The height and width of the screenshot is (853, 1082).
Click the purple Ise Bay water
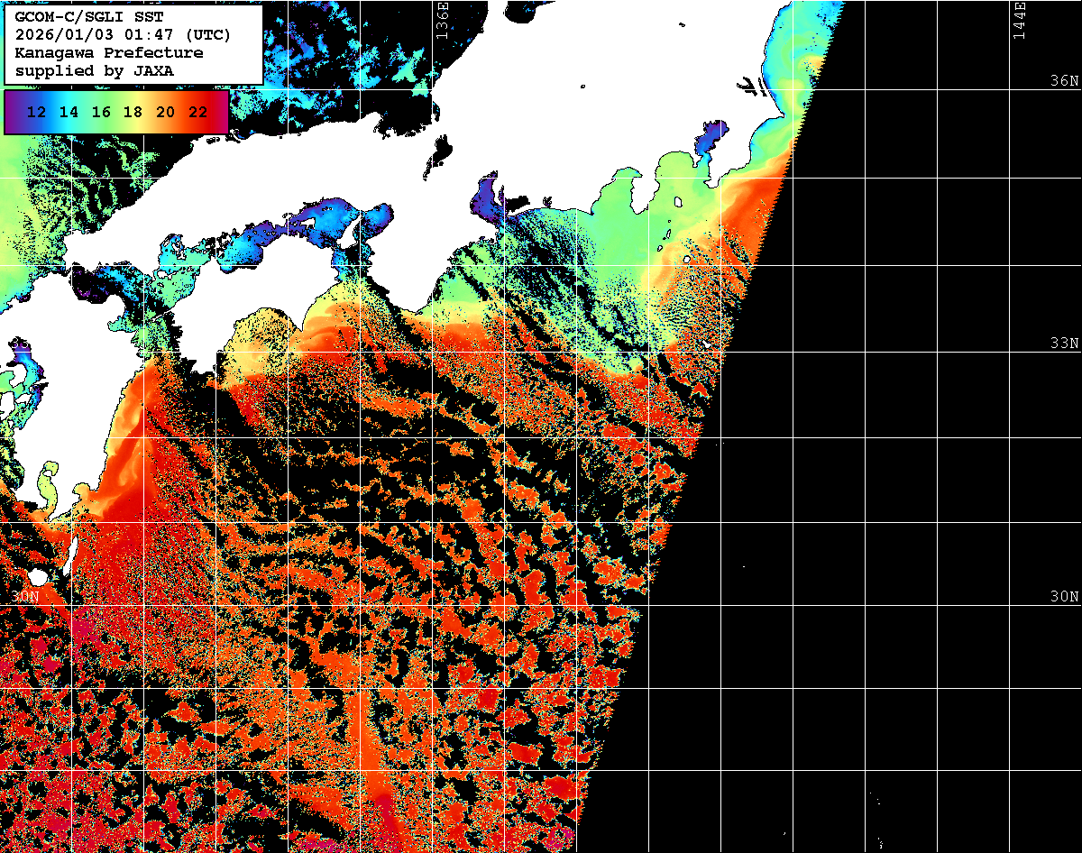coord(488,195)
